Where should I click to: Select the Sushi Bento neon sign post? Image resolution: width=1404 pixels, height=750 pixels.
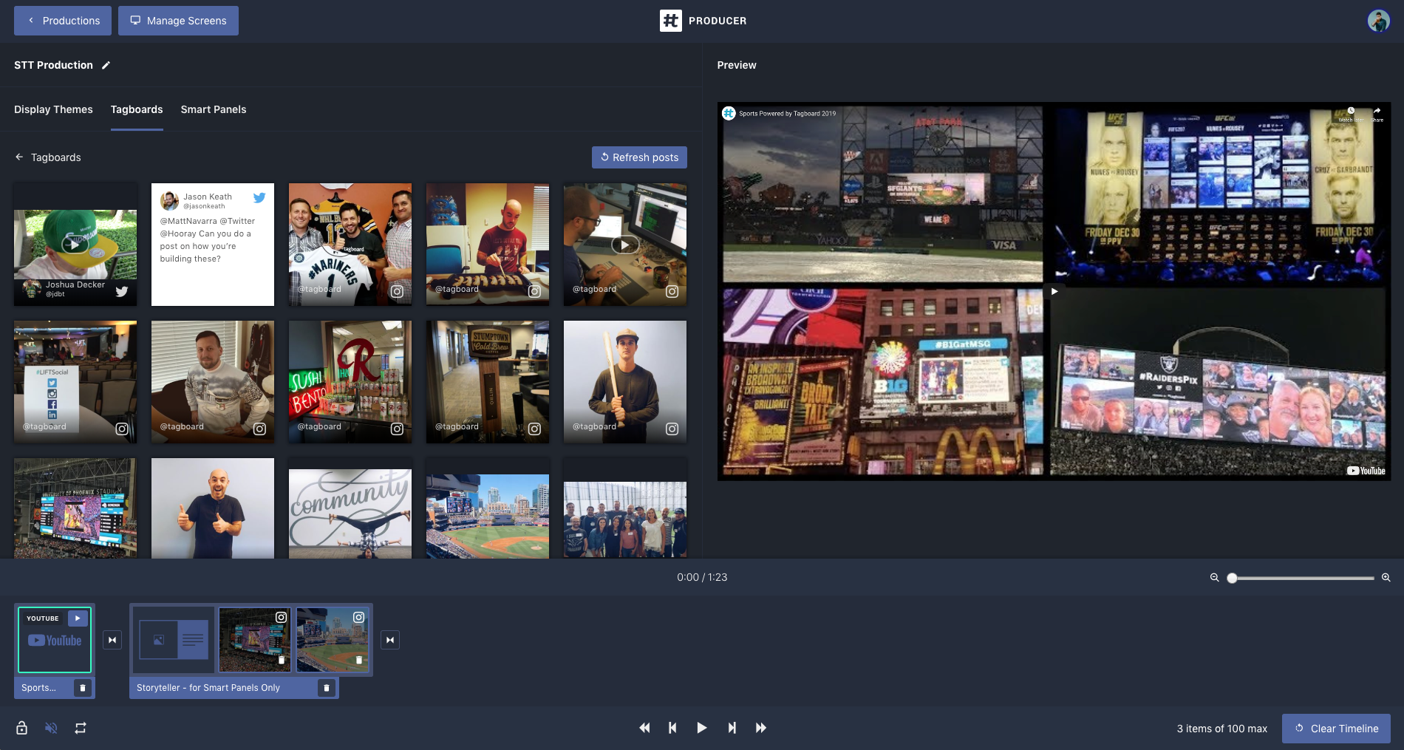tap(350, 382)
